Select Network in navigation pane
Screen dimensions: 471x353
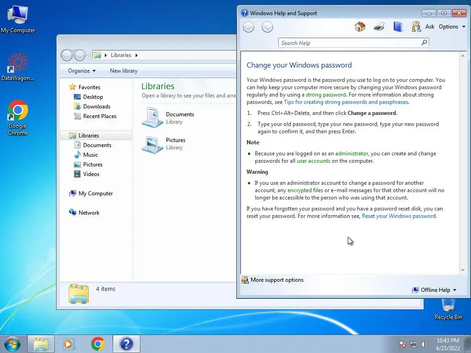89,212
